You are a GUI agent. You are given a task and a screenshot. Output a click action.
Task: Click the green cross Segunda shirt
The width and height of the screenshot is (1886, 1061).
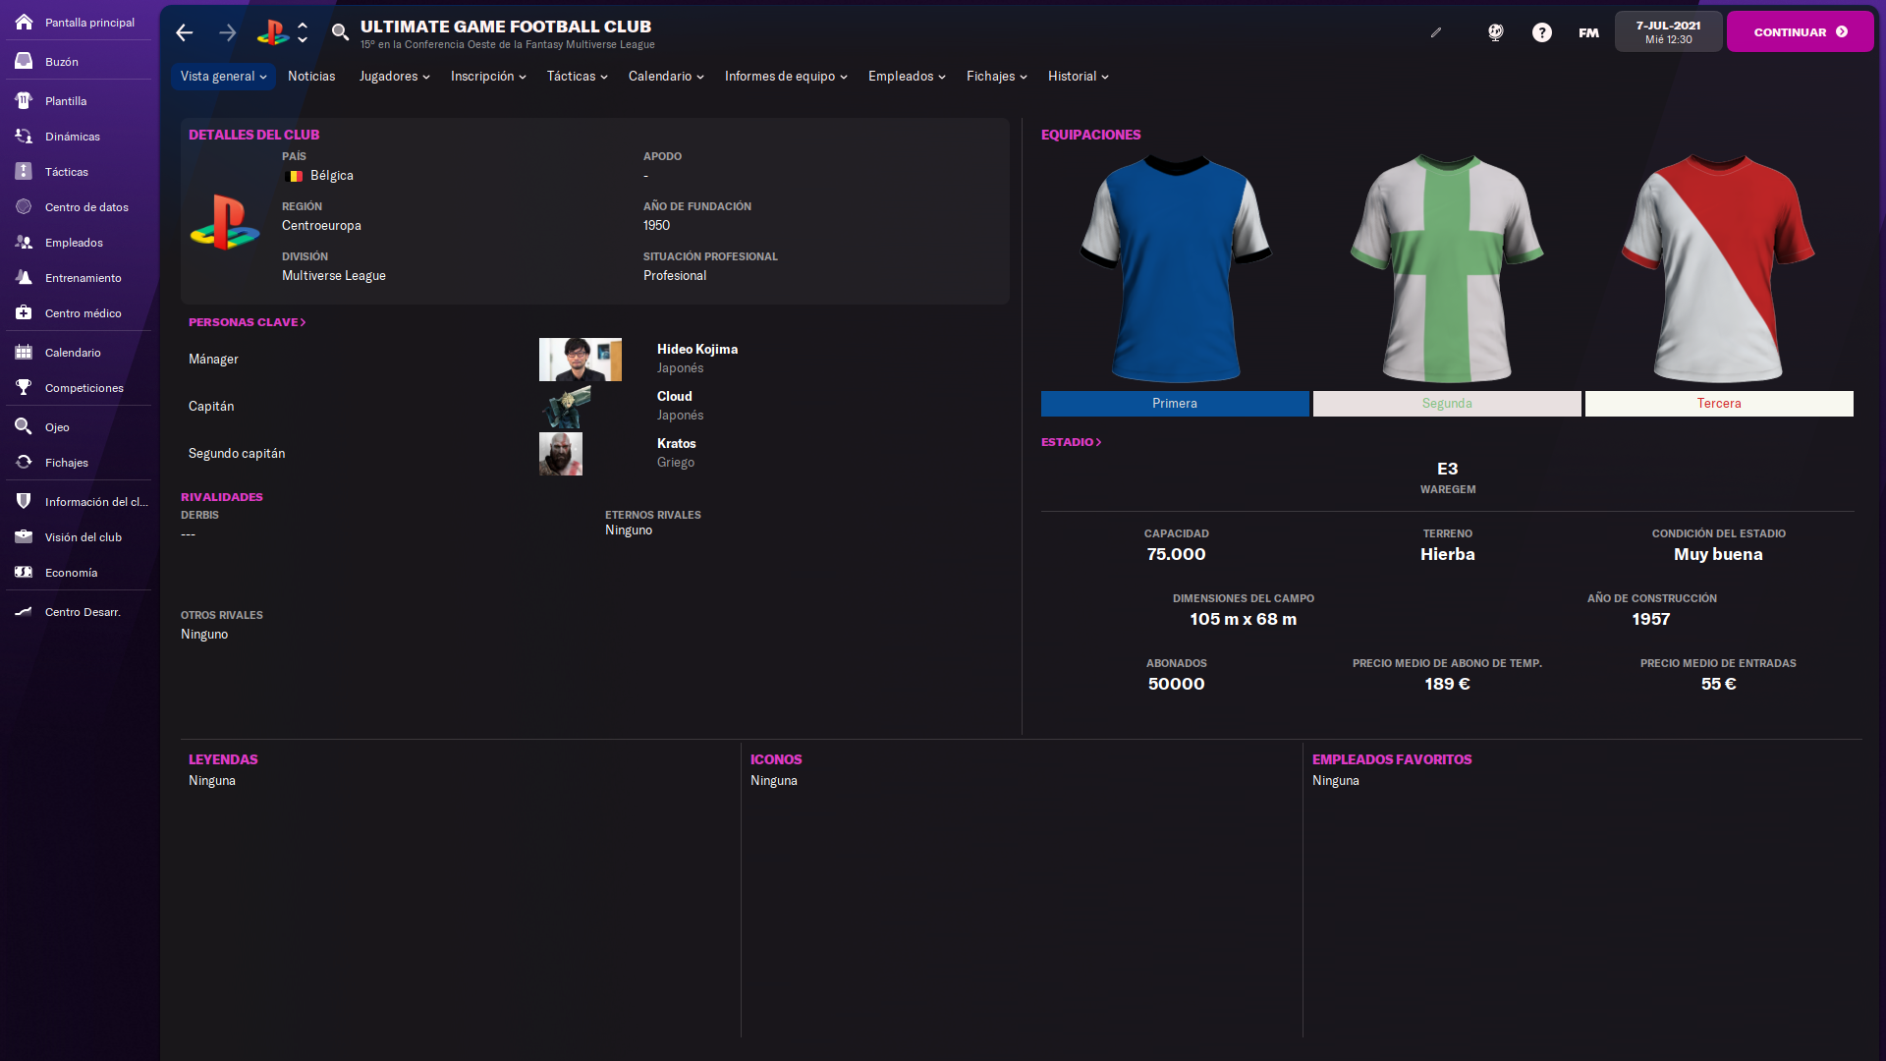[x=1447, y=268]
